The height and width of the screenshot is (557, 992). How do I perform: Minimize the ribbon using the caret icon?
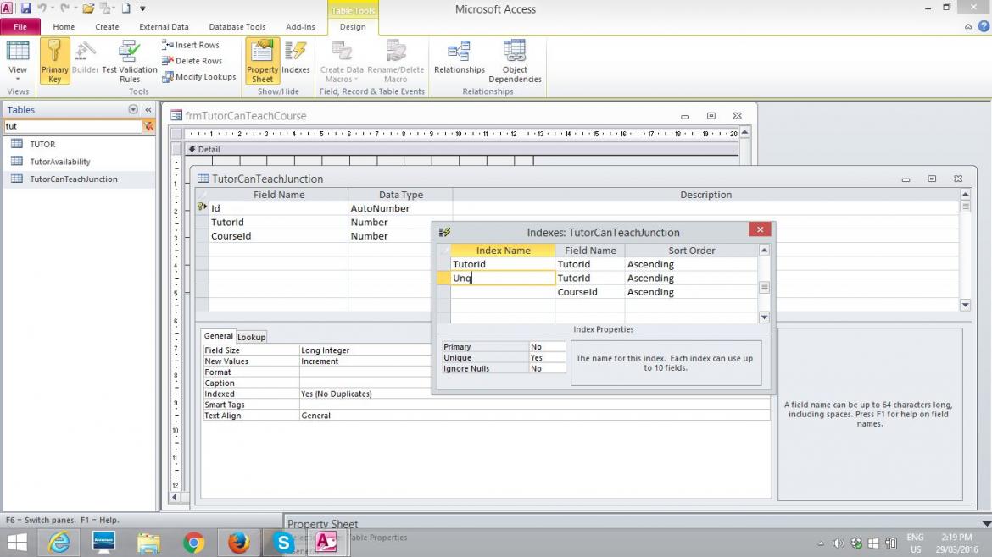click(x=968, y=26)
